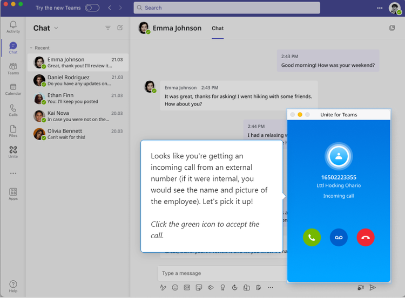Click the Viva notes icon in compose toolbar
The height and width of the screenshot is (298, 405).
click(x=258, y=287)
